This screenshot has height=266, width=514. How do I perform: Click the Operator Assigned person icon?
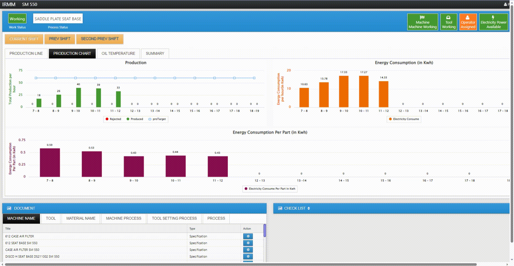tap(468, 17)
